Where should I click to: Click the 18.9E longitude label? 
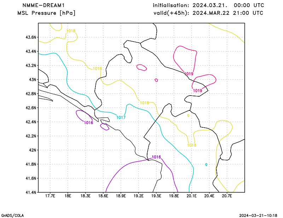pos(121,196)
